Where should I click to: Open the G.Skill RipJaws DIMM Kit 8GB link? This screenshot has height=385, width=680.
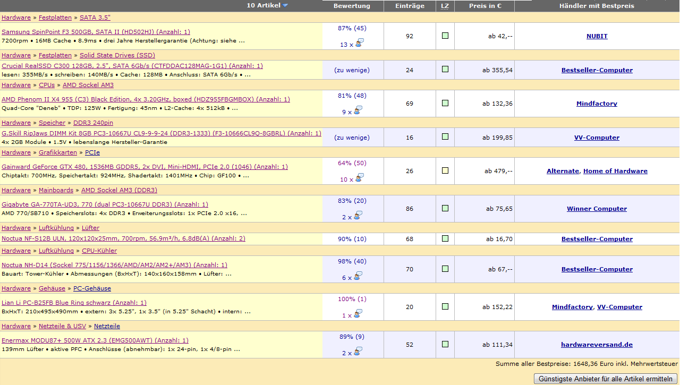pyautogui.click(x=161, y=133)
